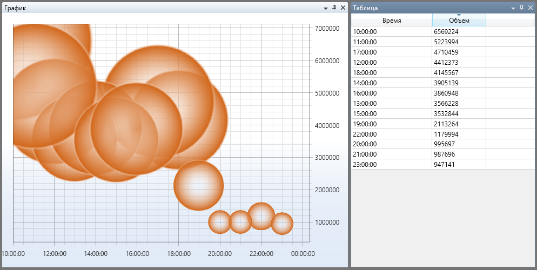Click the Объем column header to re-sort

[459, 21]
